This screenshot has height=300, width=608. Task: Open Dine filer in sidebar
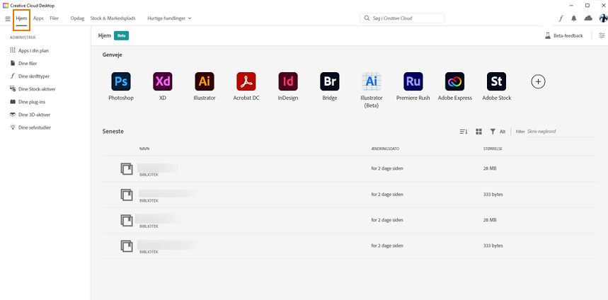23,63
